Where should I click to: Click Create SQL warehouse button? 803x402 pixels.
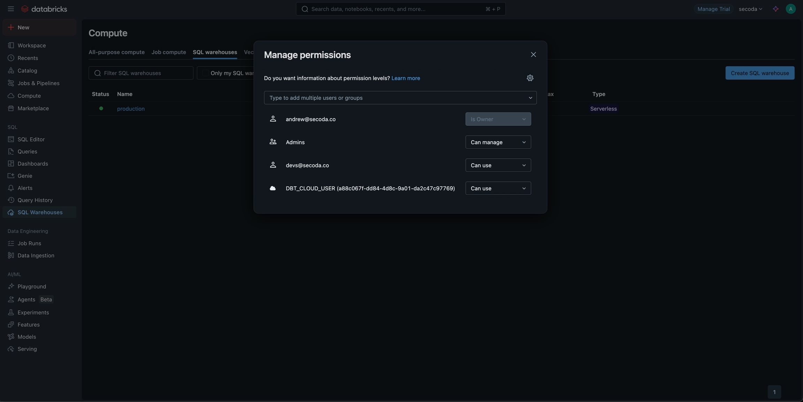[759, 73]
